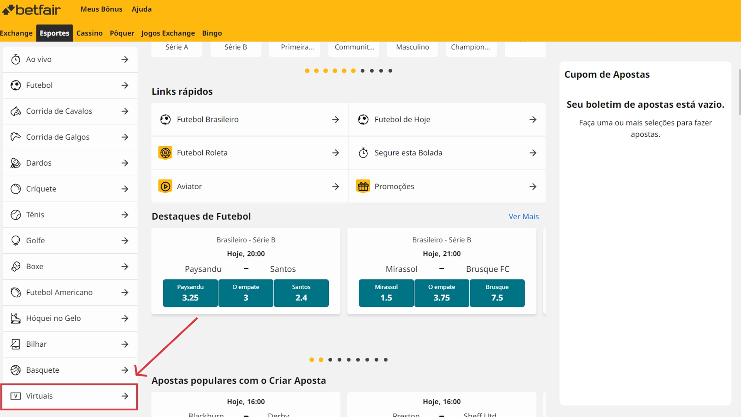Click the arrow next to Futebol de Hoje
Image resolution: width=741 pixels, height=417 pixels.
click(x=533, y=120)
